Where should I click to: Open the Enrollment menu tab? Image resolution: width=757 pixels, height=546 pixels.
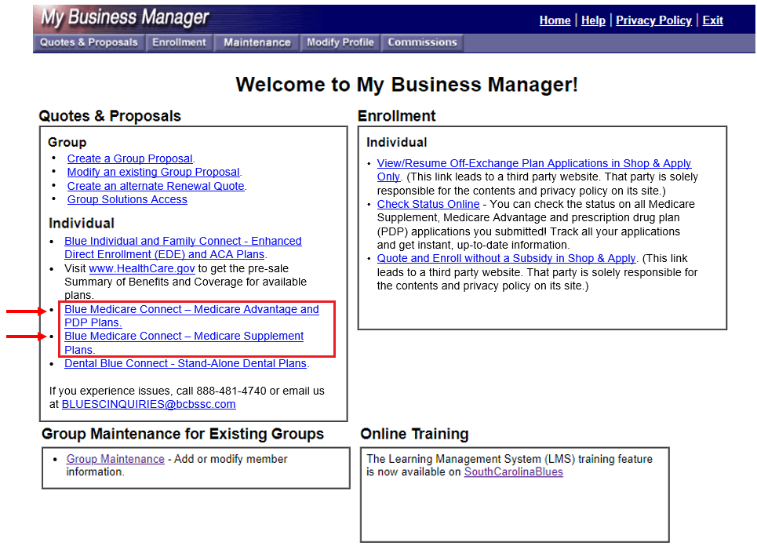(x=179, y=43)
